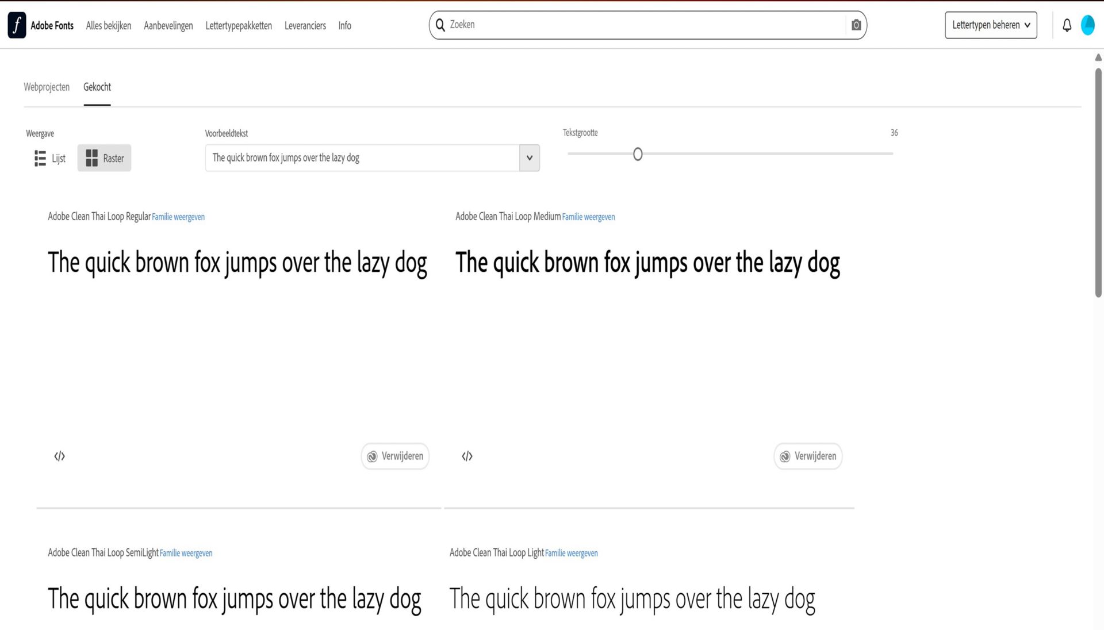The width and height of the screenshot is (1104, 630).
Task: Click into the Zoeken search field
Action: tap(644, 25)
